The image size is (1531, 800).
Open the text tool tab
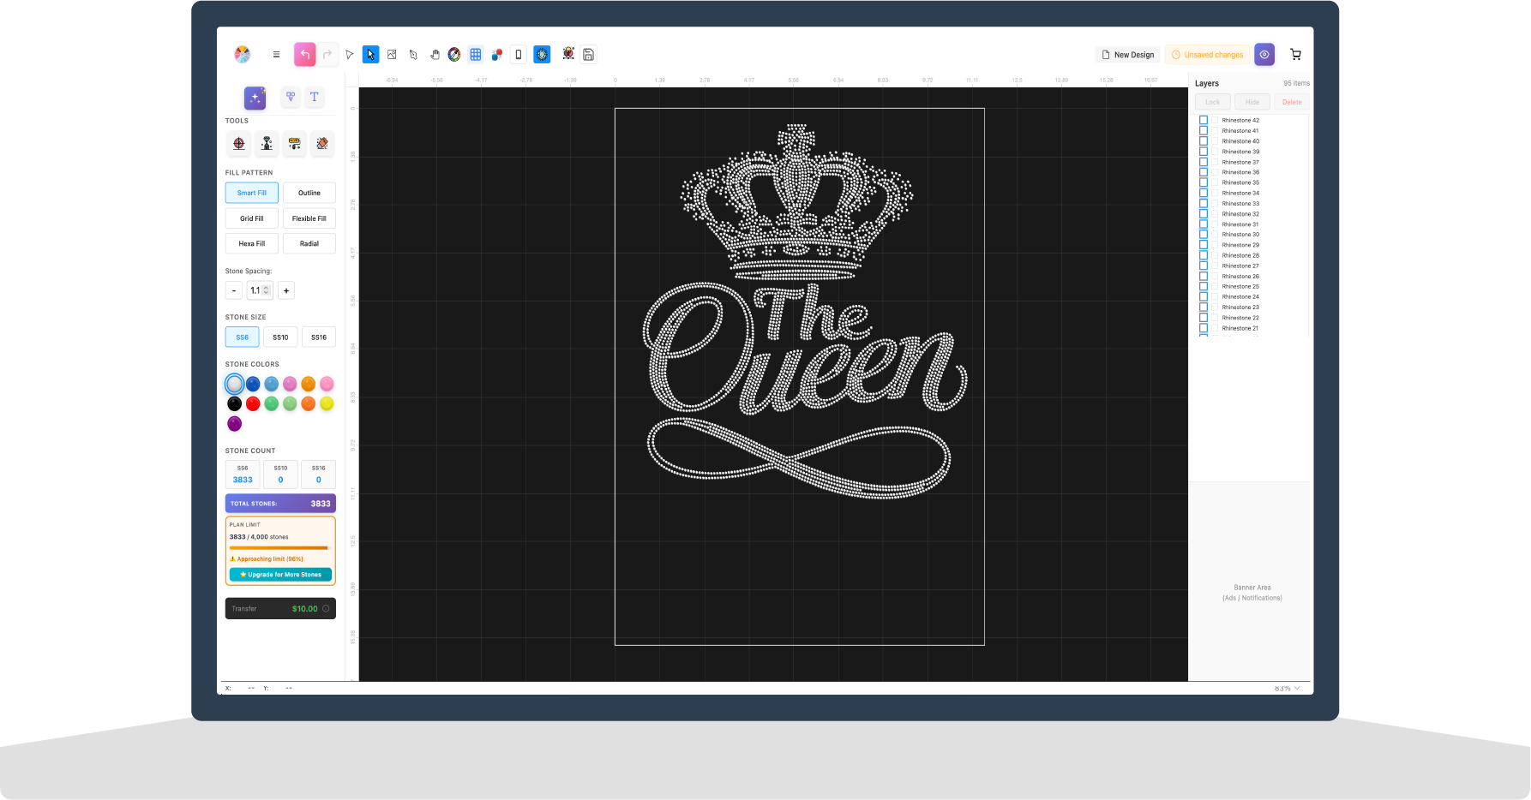[x=315, y=97]
